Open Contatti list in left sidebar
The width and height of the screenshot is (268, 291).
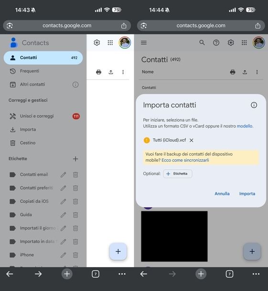43,58
